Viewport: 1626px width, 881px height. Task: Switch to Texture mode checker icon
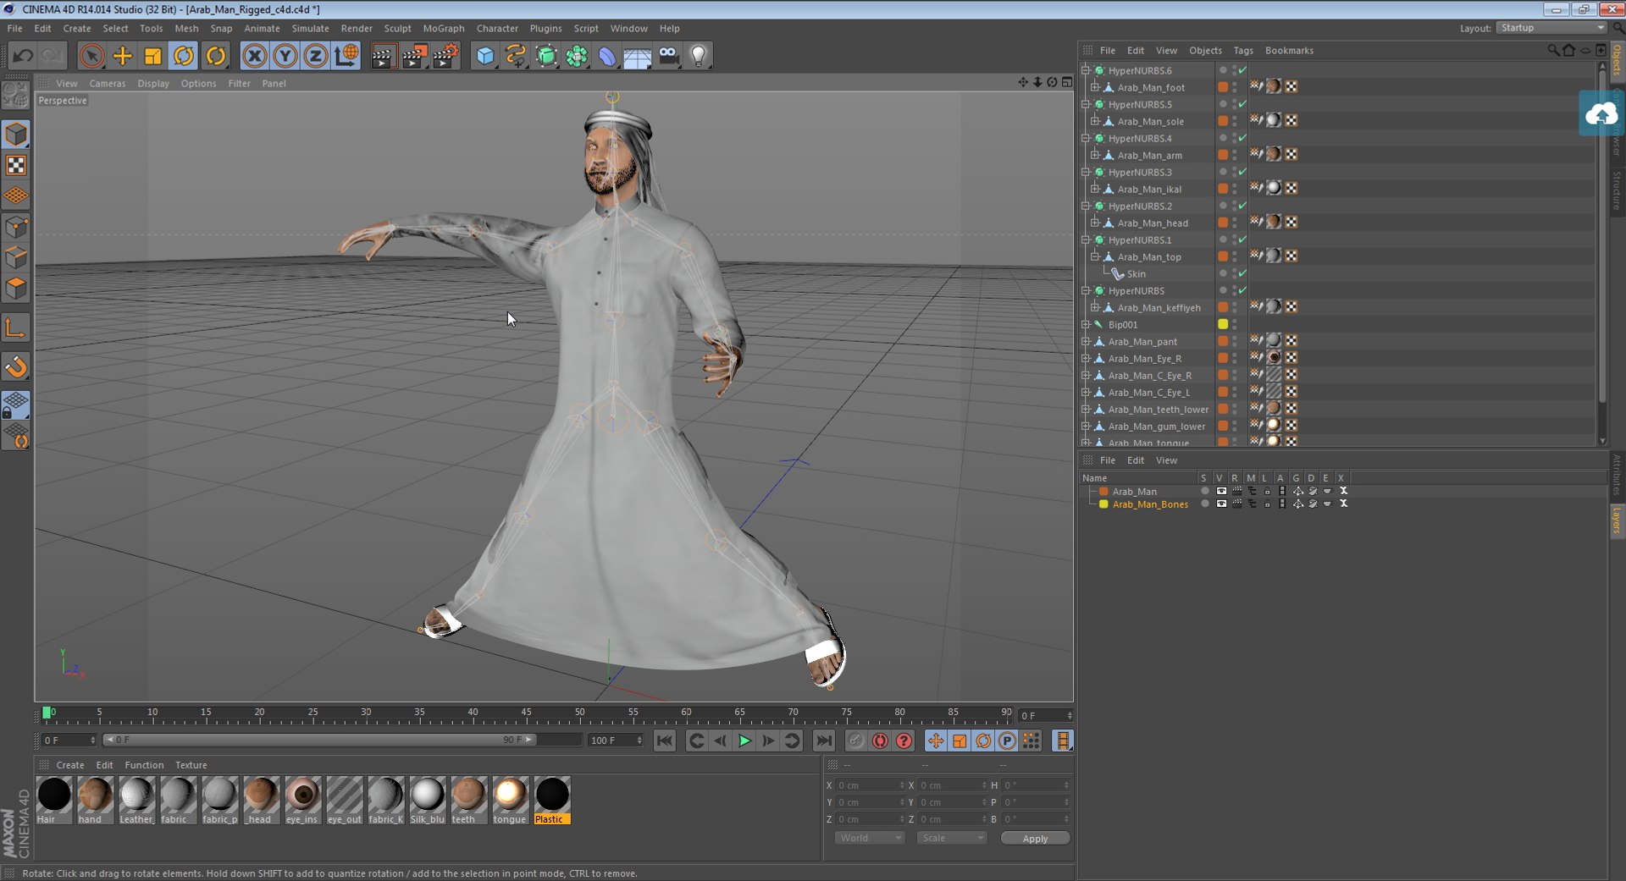click(x=16, y=165)
